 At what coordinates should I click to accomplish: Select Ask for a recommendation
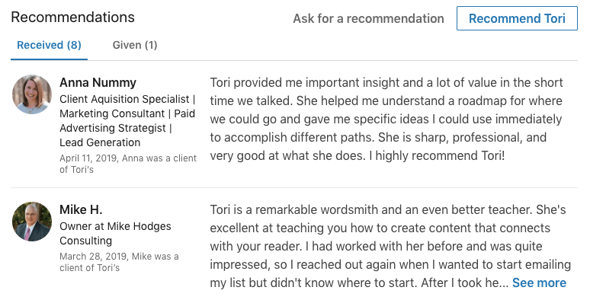[368, 18]
